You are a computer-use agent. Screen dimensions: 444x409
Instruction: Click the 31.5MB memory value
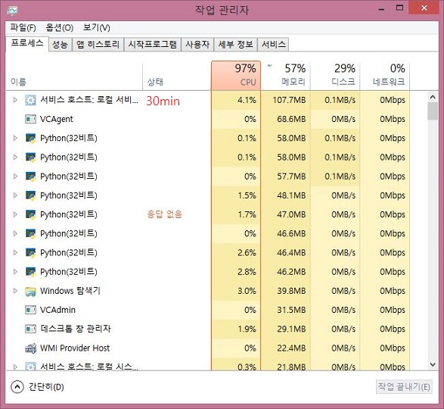(291, 310)
